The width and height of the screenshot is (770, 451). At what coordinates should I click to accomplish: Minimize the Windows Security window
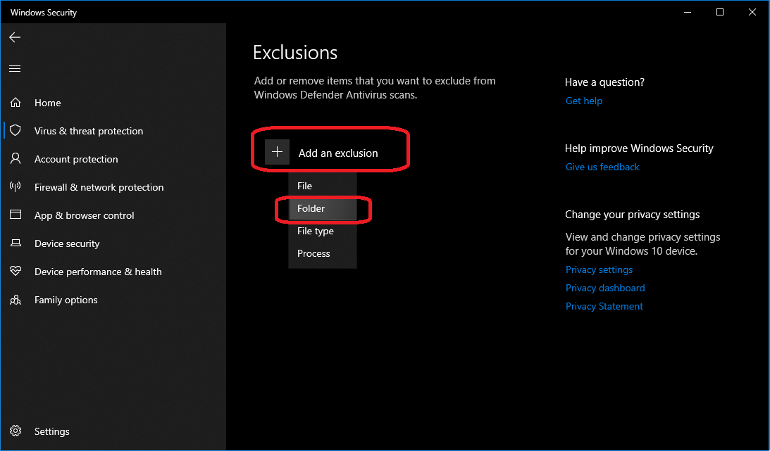point(688,12)
